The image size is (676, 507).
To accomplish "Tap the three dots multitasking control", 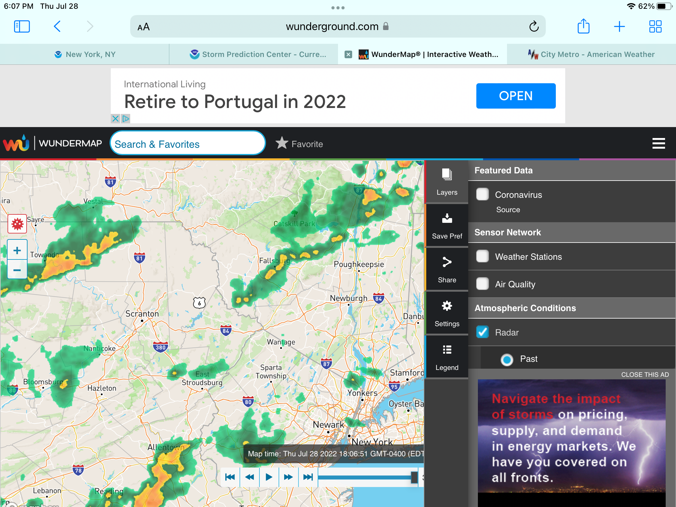I will point(338,8).
